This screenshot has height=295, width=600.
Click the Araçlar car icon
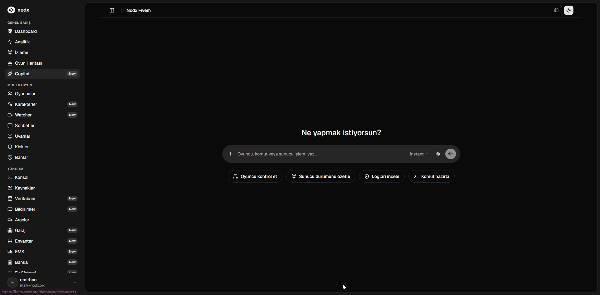[10, 220]
